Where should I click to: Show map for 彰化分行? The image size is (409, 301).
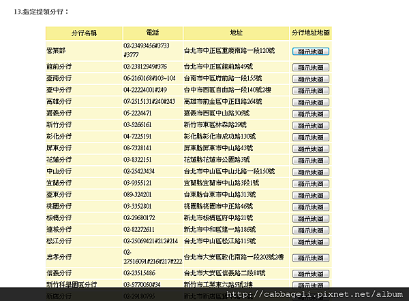[311, 137]
